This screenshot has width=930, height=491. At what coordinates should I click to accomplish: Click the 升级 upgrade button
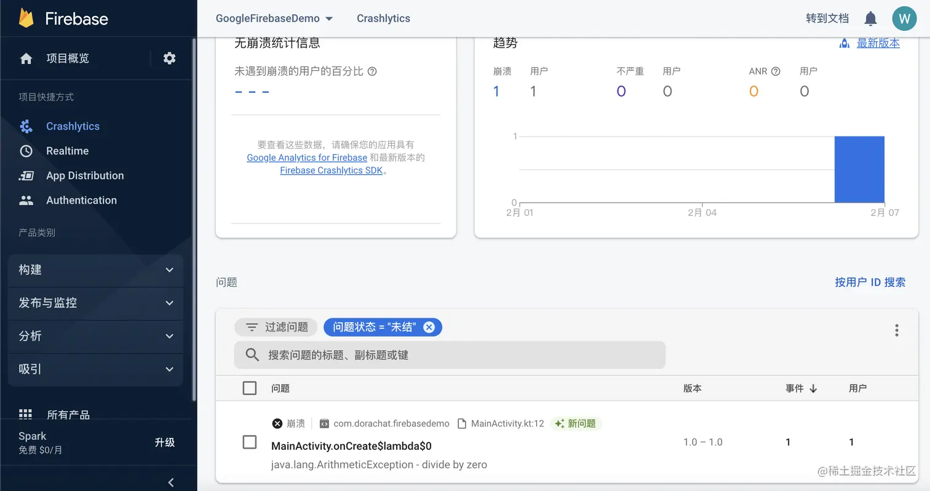165,442
